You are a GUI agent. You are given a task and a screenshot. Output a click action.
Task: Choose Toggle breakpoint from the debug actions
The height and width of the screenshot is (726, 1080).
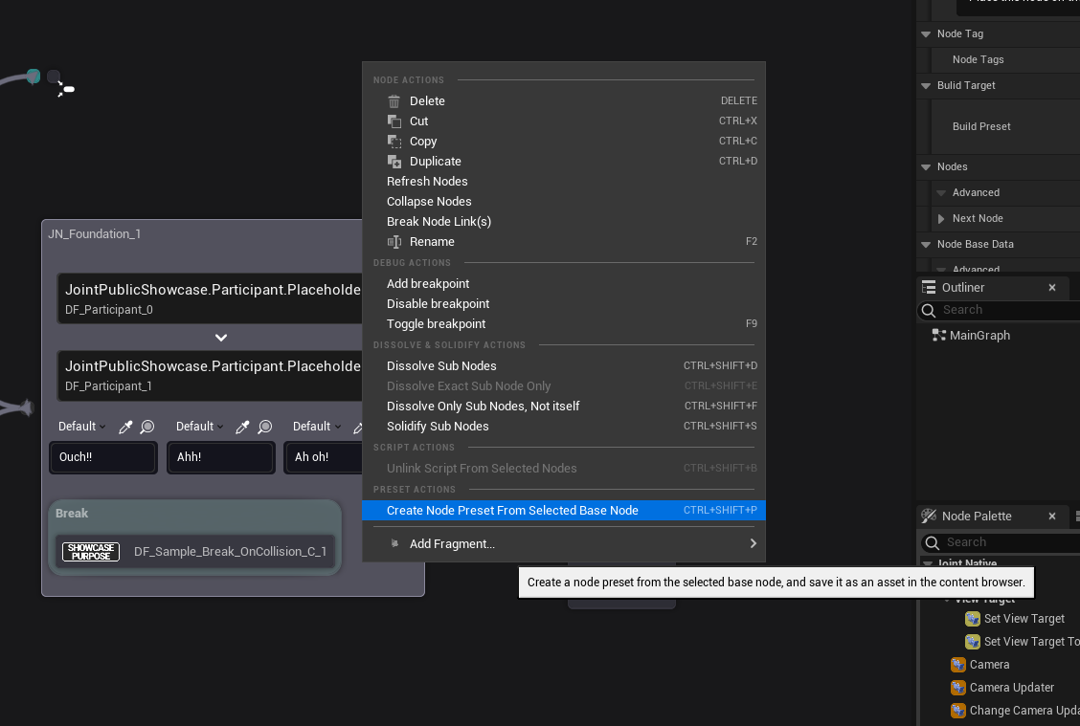click(436, 324)
